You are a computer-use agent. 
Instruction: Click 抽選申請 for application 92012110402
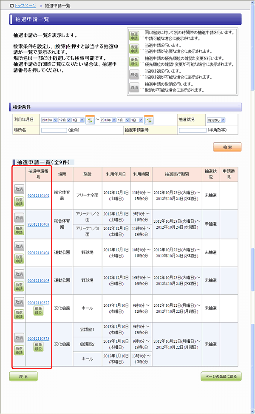19,202
